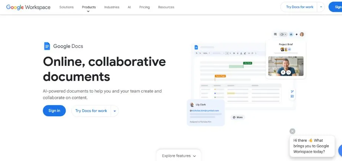Image resolution: width=342 pixels, height=161 pixels.
Task: Click the @nicholas.kim@cymbal.com mention link
Action: point(204,111)
